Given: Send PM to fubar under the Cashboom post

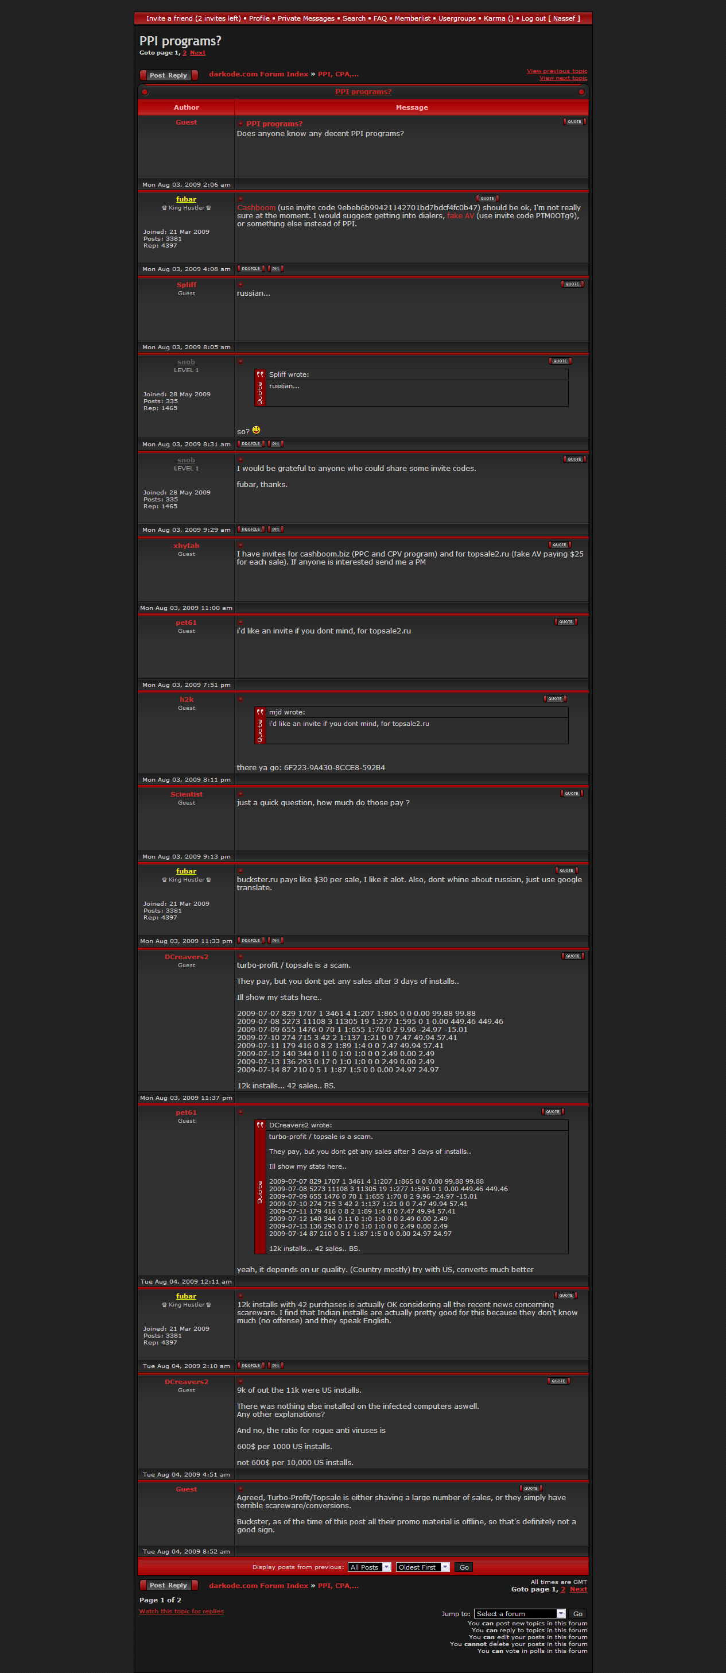Looking at the screenshot, I should coord(275,269).
